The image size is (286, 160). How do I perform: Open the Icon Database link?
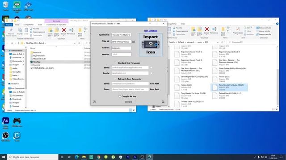click(151, 31)
